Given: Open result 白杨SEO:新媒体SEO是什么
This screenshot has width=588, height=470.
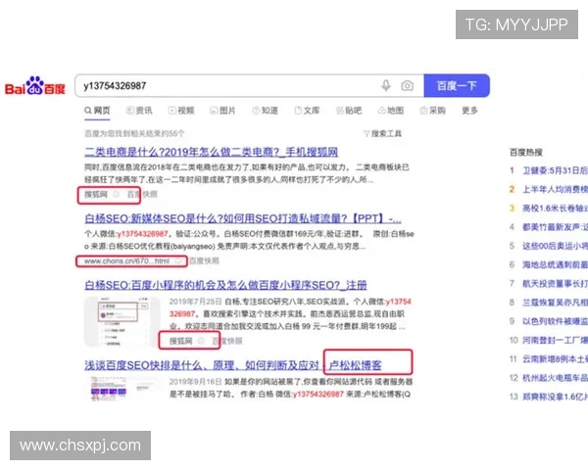Looking at the screenshot, I should (x=243, y=218).
